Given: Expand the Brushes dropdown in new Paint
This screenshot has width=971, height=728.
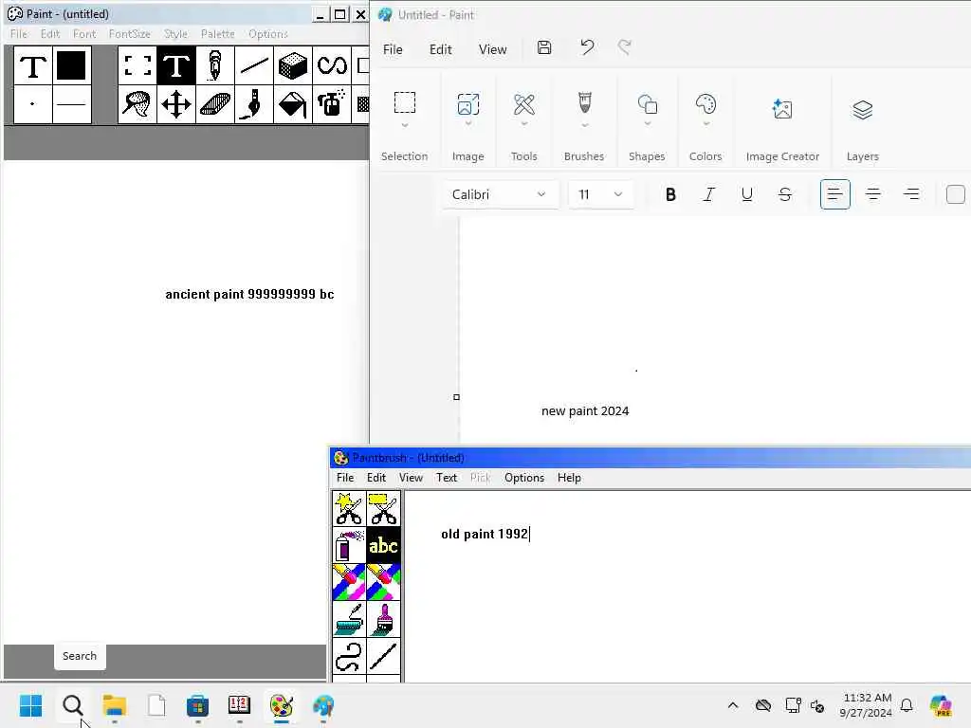Looking at the screenshot, I should [x=584, y=125].
